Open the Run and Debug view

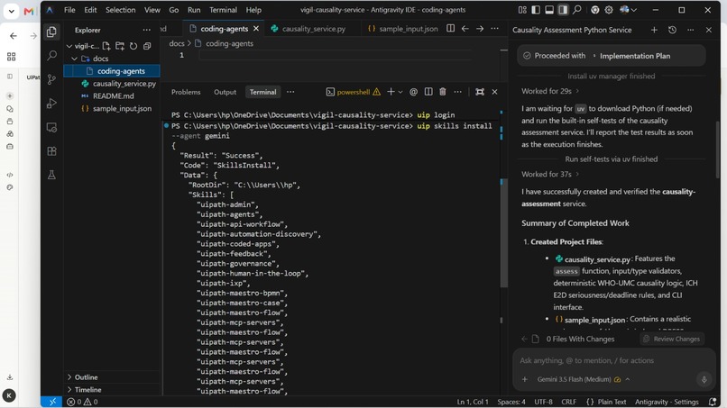51,104
